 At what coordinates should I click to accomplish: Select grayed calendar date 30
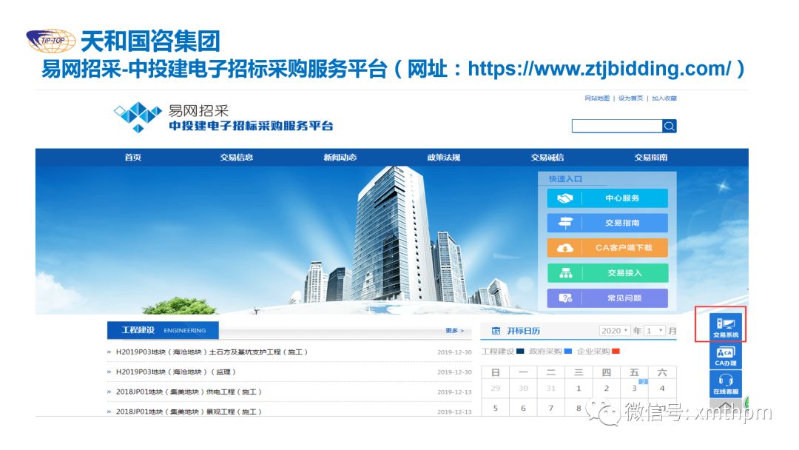point(523,389)
